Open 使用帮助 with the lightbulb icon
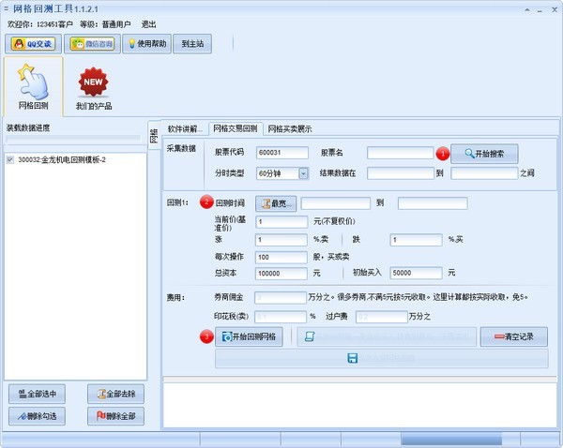Viewport: 563px width, 448px height. [147, 44]
